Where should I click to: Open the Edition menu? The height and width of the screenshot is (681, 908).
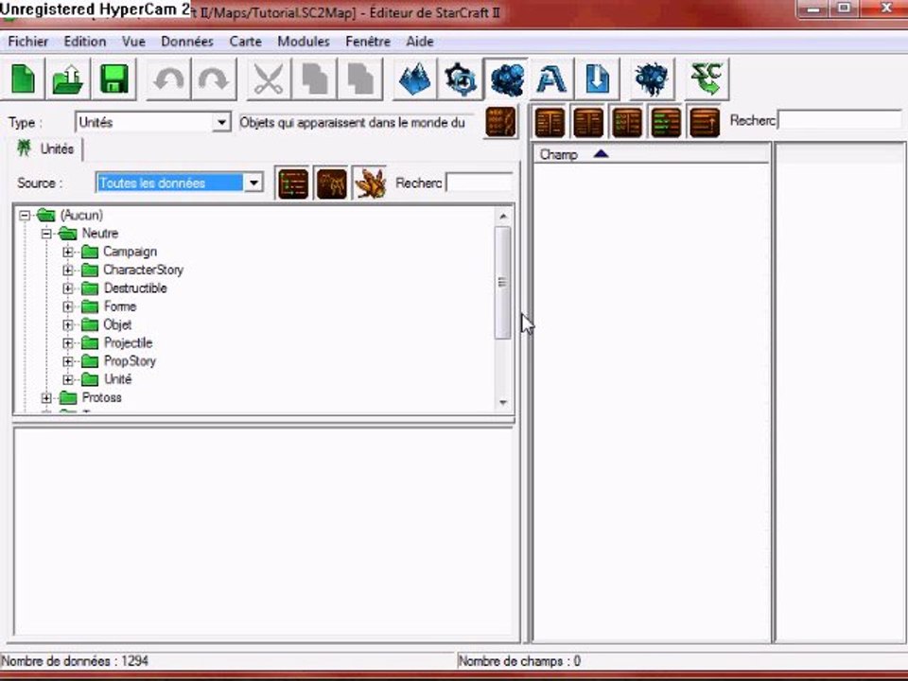84,42
